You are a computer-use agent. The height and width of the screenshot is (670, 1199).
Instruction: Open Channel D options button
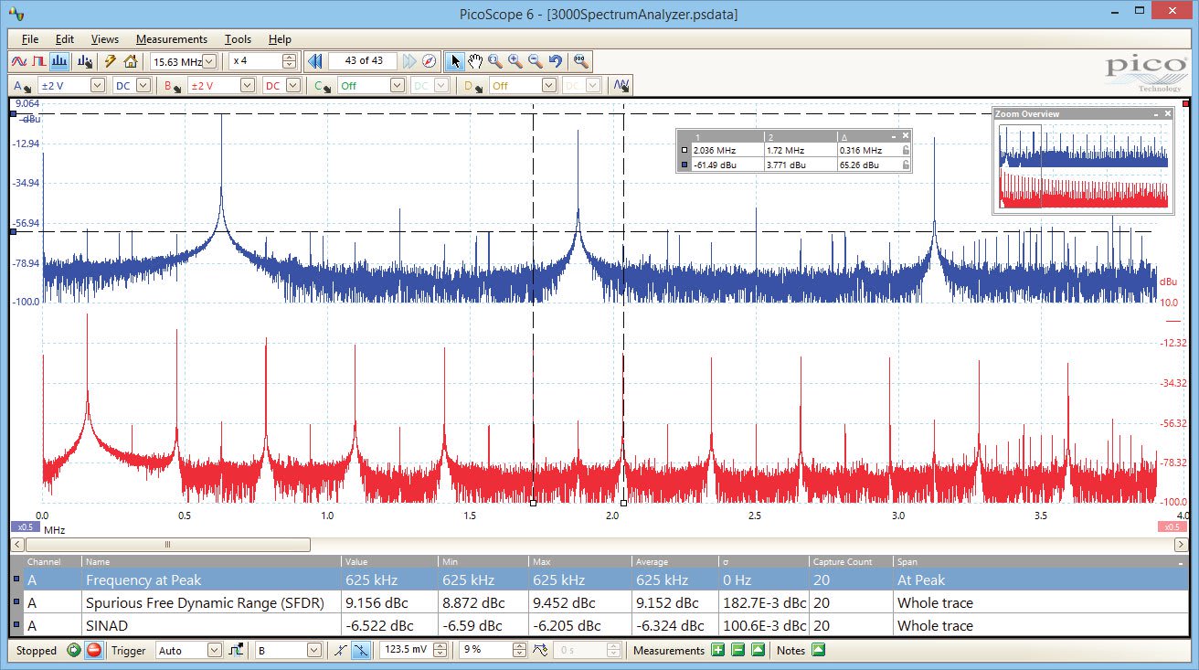(x=472, y=86)
